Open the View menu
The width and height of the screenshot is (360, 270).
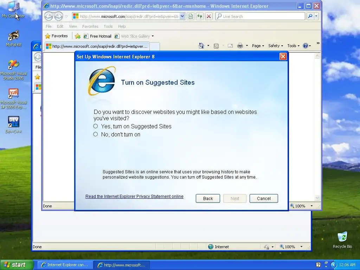click(73, 26)
